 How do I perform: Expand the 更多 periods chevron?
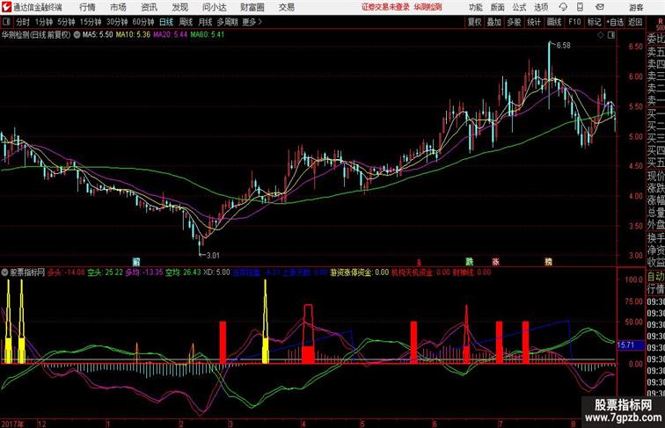coord(252,22)
